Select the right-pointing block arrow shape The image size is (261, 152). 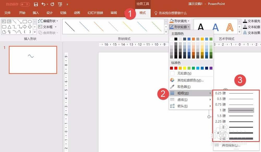point(25,27)
